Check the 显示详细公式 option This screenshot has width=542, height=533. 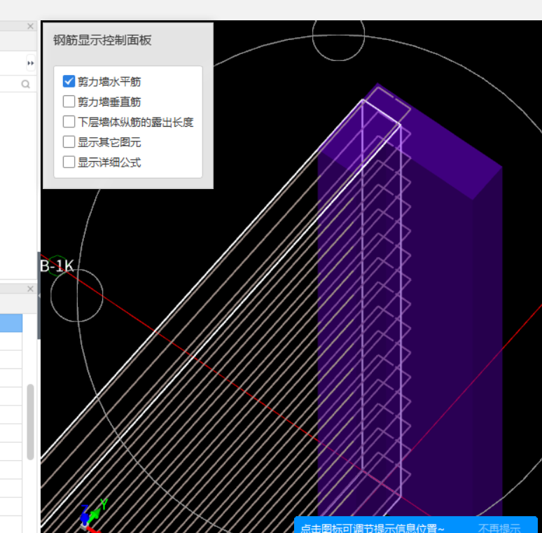tap(69, 162)
